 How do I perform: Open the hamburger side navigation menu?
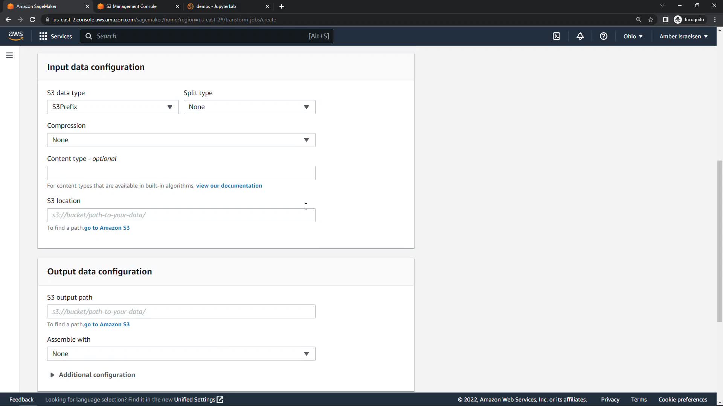(9, 56)
